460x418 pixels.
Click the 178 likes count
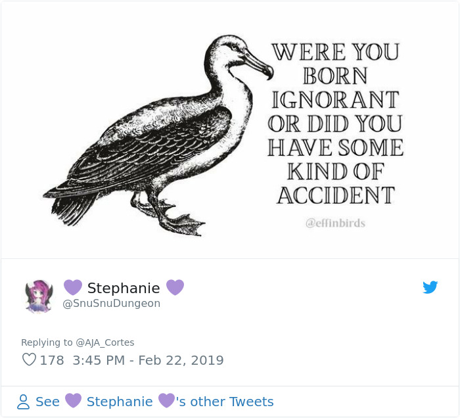click(52, 360)
